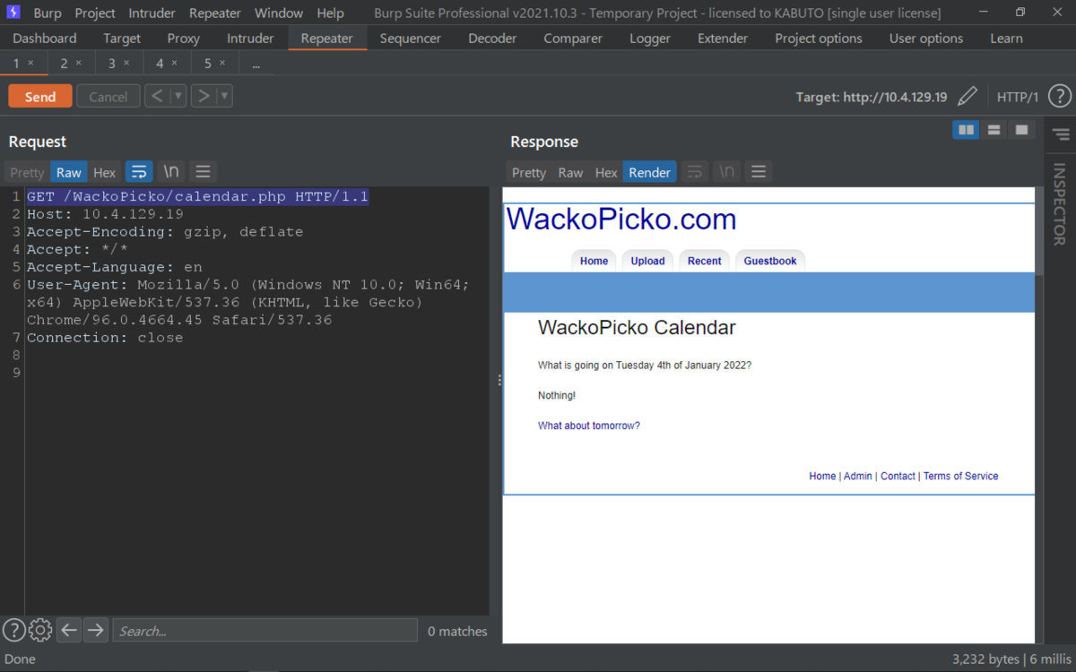Screen dimensions: 1076x672
Task: Switch to the Proxy tab
Action: pos(184,39)
